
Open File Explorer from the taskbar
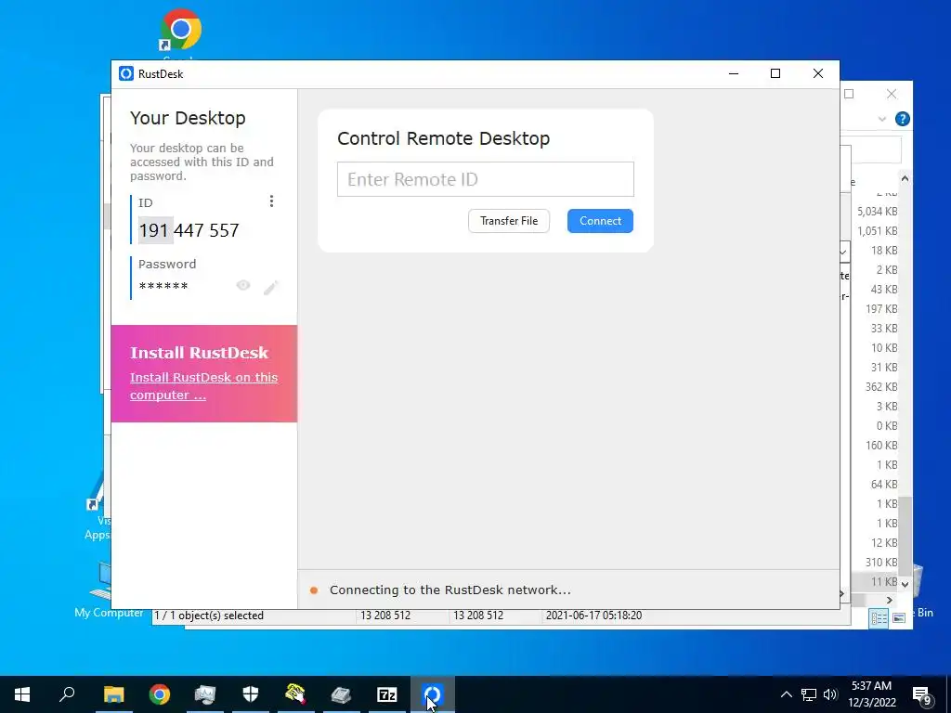click(113, 694)
